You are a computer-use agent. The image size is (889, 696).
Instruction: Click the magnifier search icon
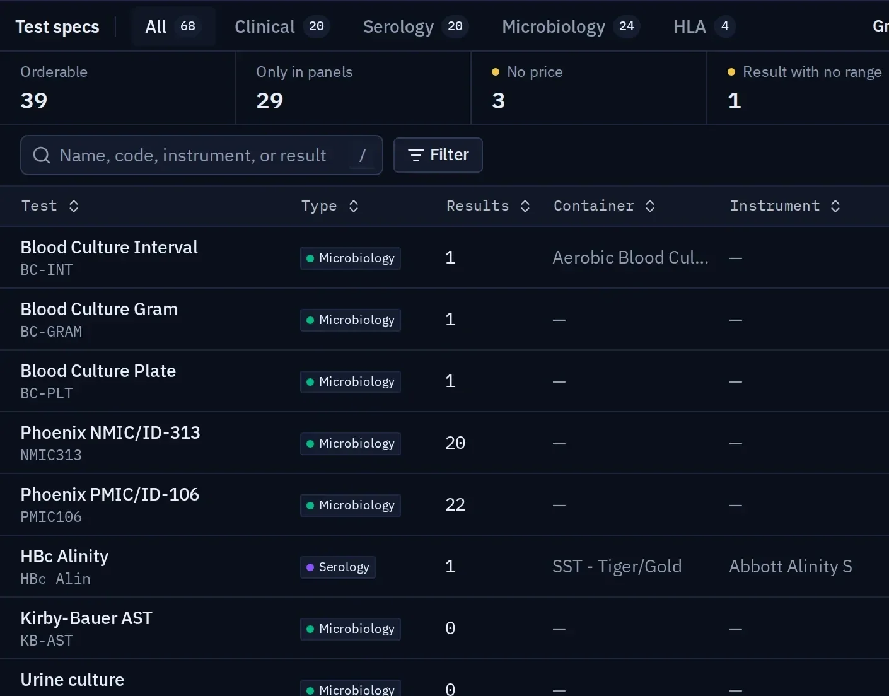(x=42, y=155)
